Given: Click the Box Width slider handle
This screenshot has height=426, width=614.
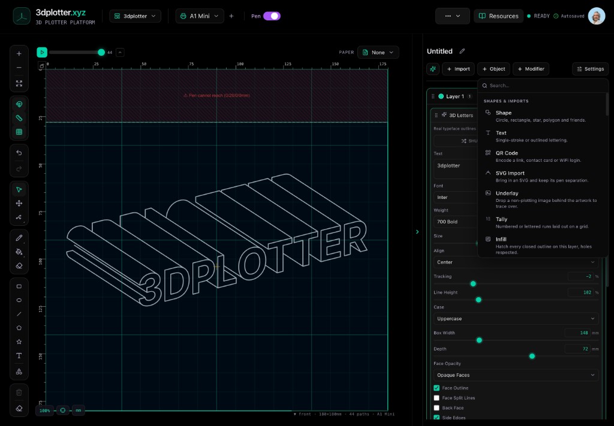Looking at the screenshot, I should click(479, 340).
